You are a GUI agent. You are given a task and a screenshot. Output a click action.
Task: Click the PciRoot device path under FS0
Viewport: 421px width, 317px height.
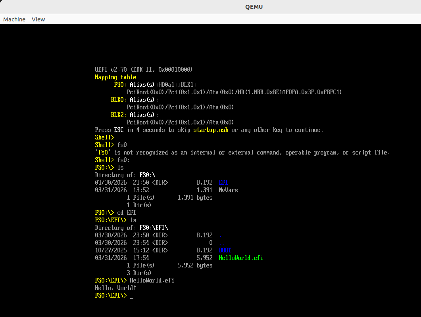pyautogui.click(x=234, y=92)
